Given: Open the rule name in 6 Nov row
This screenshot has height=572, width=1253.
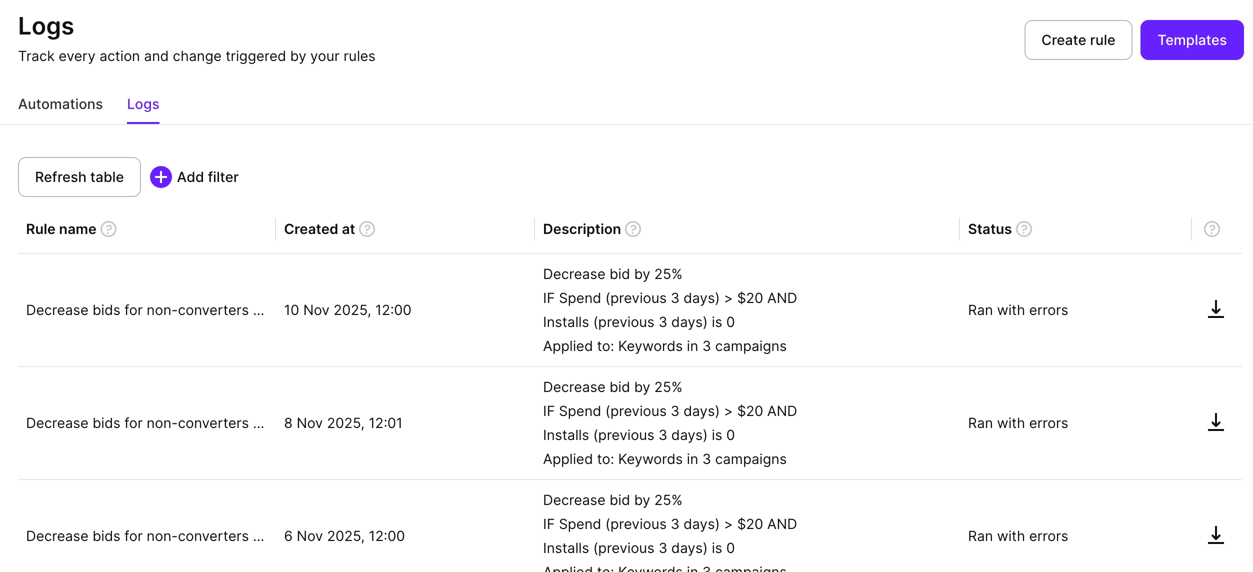Looking at the screenshot, I should tap(145, 536).
